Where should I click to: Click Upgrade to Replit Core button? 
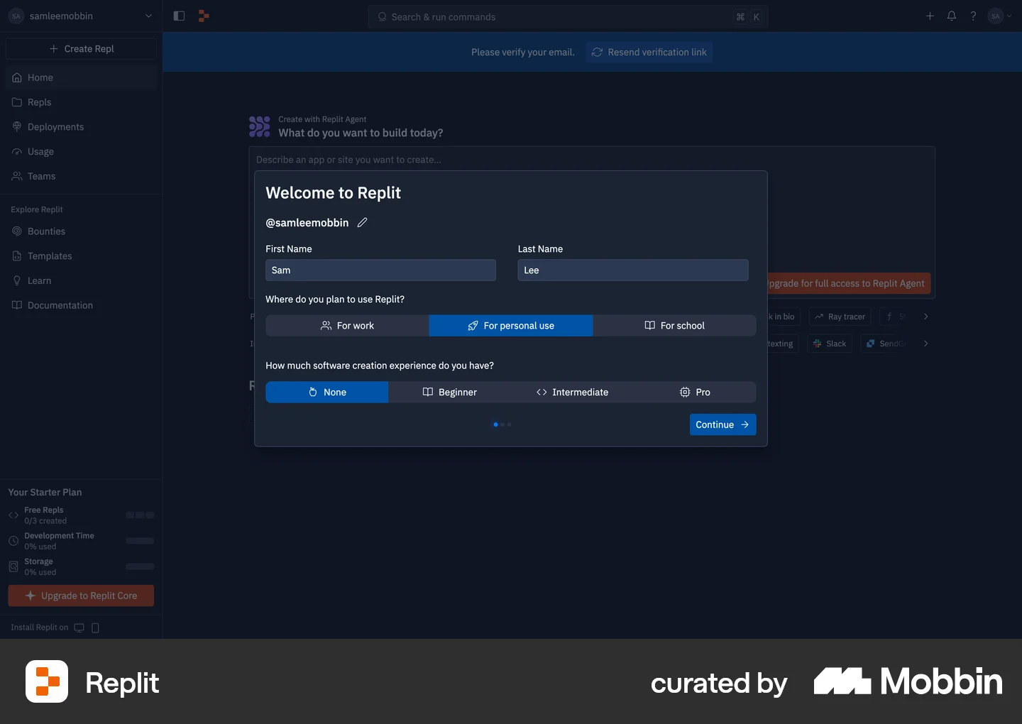(x=81, y=596)
